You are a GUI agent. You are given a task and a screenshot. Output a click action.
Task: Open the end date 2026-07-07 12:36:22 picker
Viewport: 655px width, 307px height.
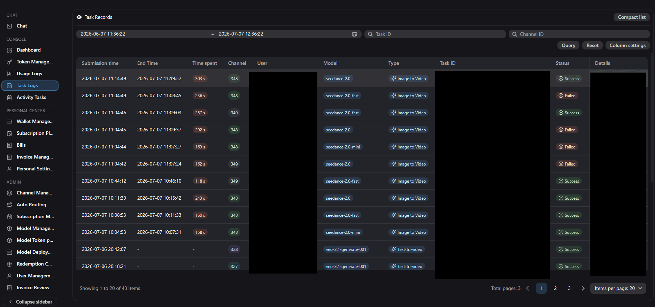[241, 34]
